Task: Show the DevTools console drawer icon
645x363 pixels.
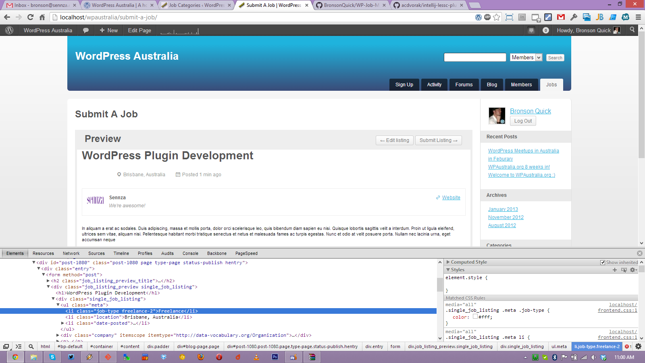Action: point(19,346)
